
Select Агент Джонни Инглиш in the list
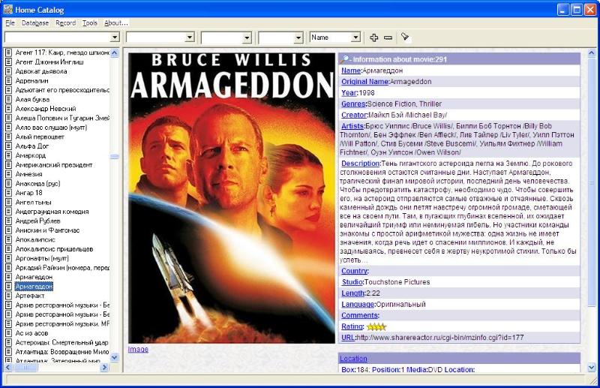click(x=49, y=62)
